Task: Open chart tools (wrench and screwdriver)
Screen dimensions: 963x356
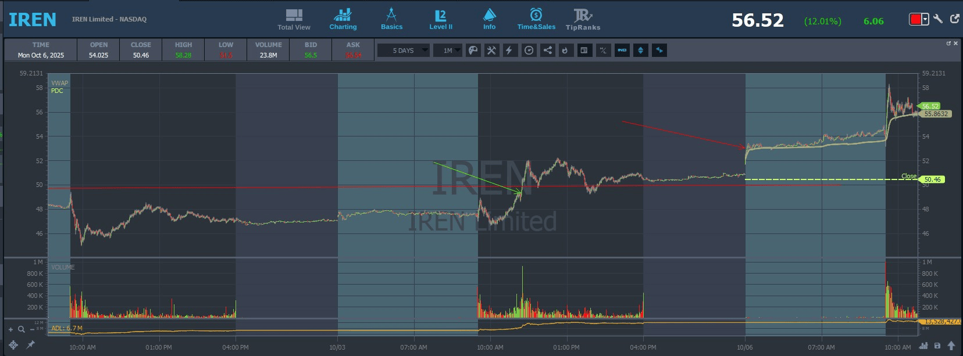Action: click(491, 51)
